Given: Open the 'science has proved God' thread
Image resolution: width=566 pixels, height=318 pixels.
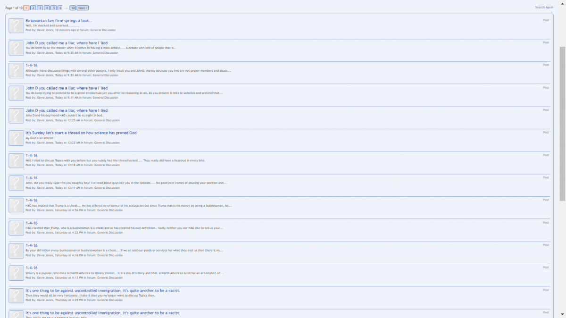Looking at the screenshot, I should click(x=81, y=133).
